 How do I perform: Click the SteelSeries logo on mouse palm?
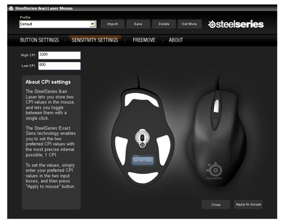coord(214,171)
